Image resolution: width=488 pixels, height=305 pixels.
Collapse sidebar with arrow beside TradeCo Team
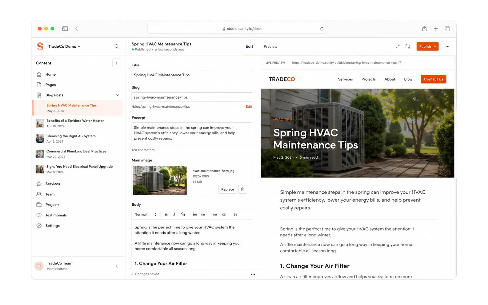117,266
